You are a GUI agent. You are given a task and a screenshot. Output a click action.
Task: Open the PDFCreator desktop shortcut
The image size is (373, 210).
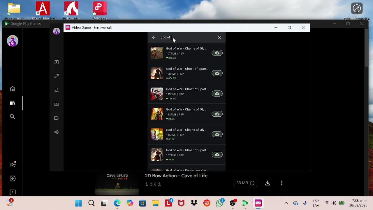click(71, 10)
